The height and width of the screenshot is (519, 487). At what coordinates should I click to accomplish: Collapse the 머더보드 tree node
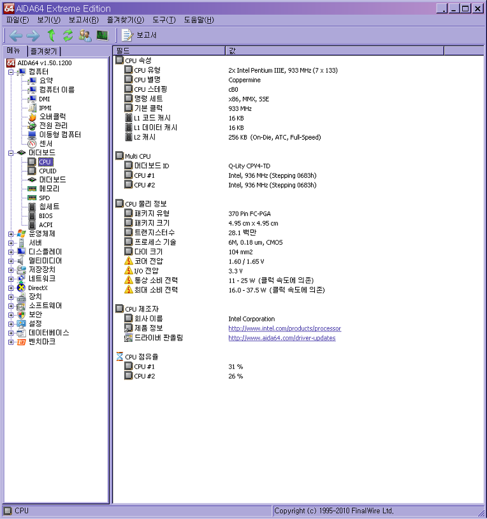11,153
